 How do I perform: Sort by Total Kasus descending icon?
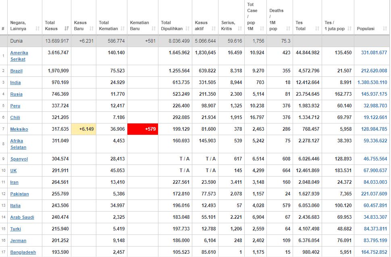point(67,29)
